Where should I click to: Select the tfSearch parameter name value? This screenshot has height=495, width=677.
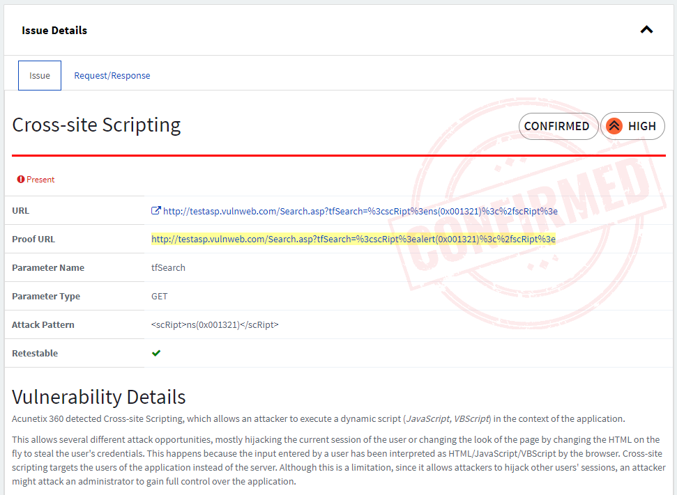[168, 268]
